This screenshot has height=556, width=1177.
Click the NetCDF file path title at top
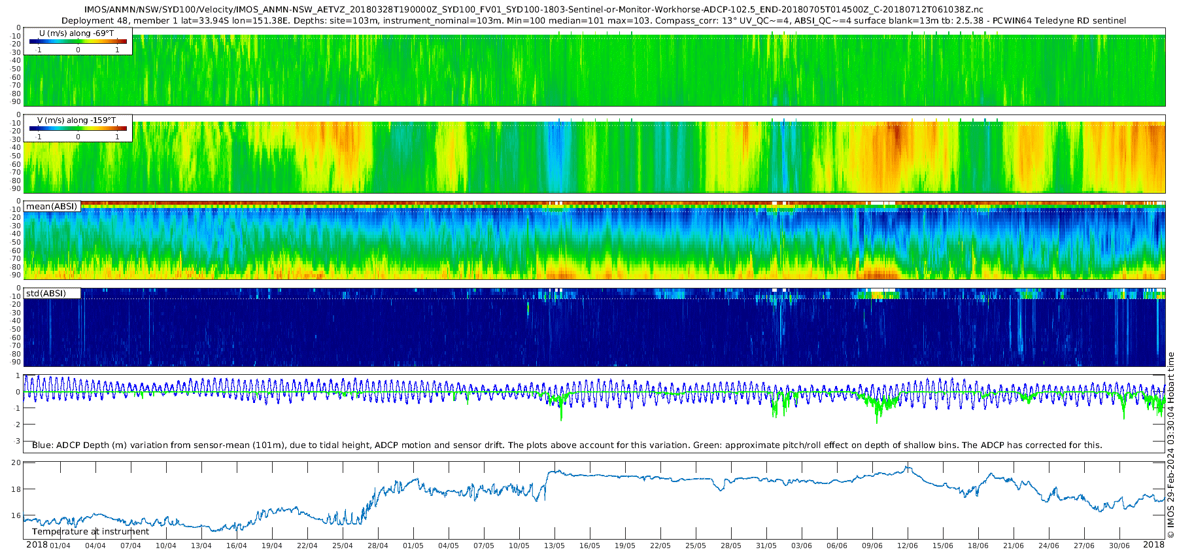(534, 10)
